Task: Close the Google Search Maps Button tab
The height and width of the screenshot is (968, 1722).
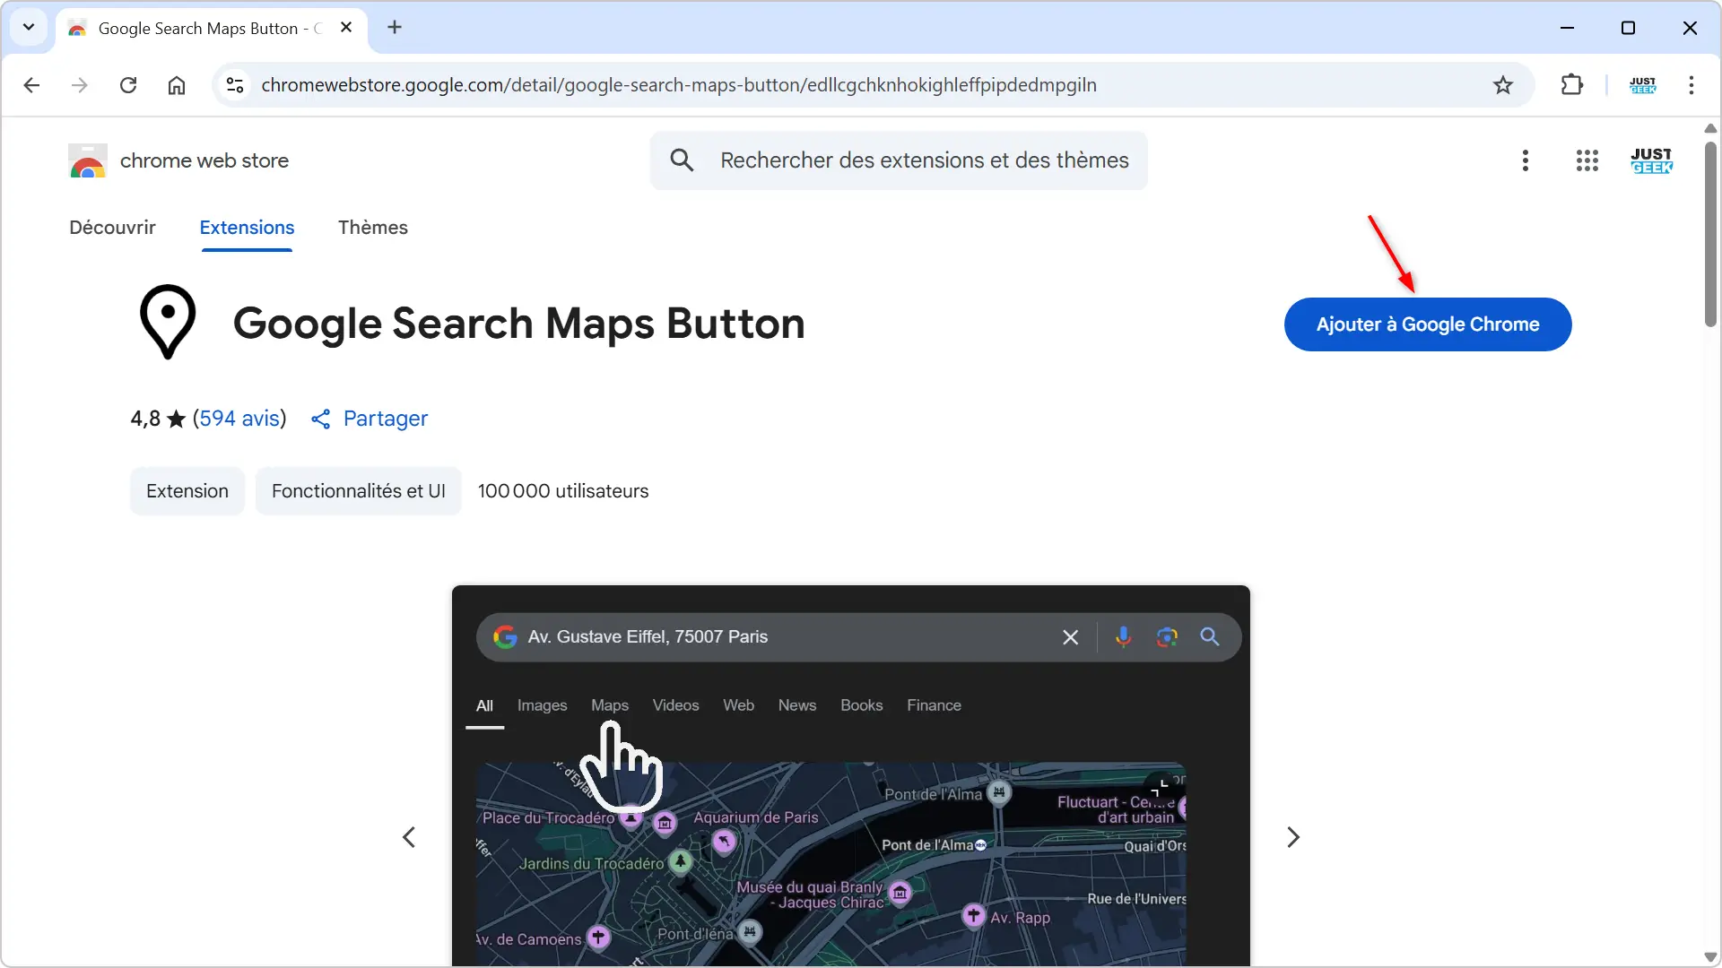Action: point(346,28)
